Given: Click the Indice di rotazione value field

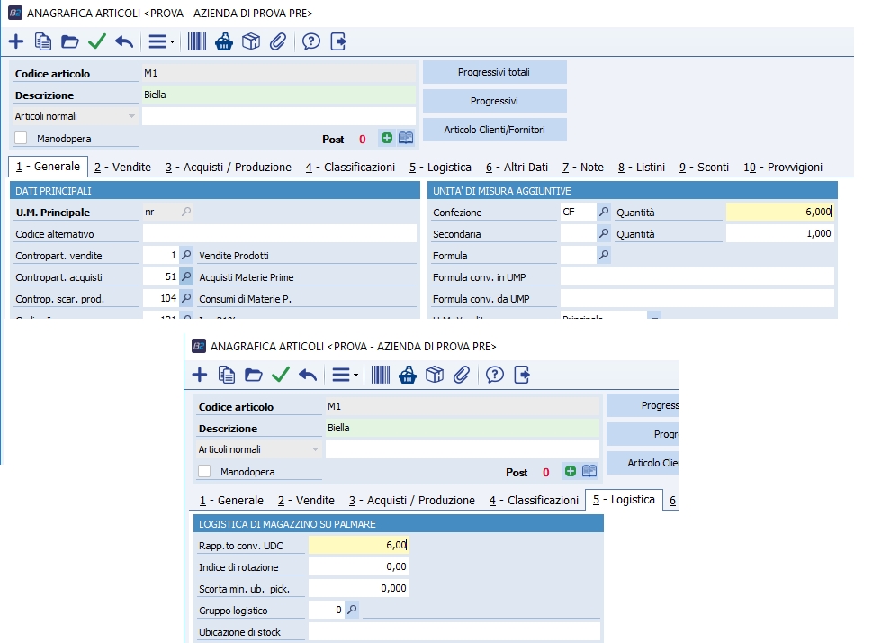Looking at the screenshot, I should point(358,566).
